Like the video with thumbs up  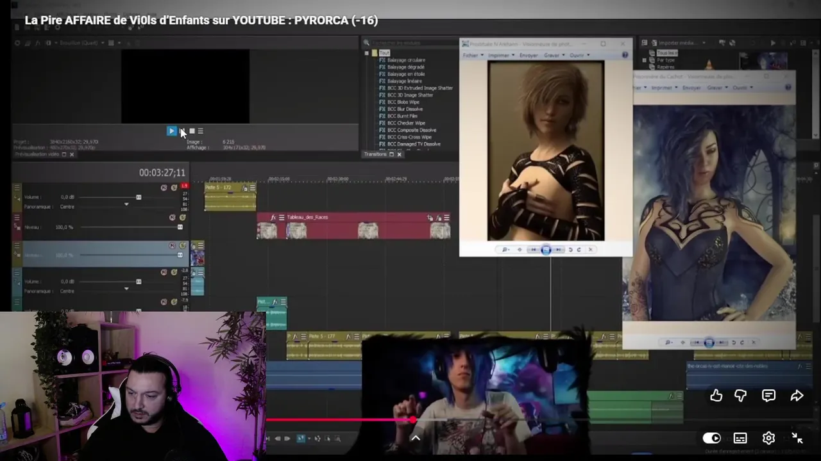(716, 396)
